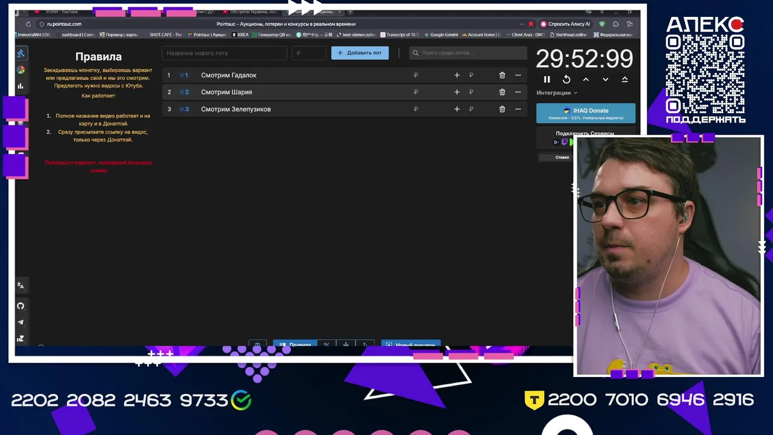The height and width of the screenshot is (435, 773).
Task: Click Добавить лот button
Action: pyautogui.click(x=360, y=53)
